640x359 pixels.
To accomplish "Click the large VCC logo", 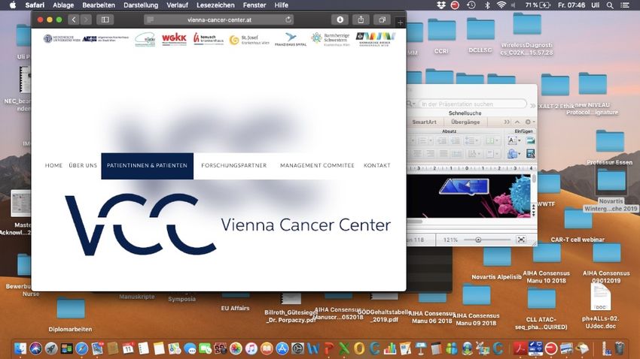I will click(x=140, y=225).
